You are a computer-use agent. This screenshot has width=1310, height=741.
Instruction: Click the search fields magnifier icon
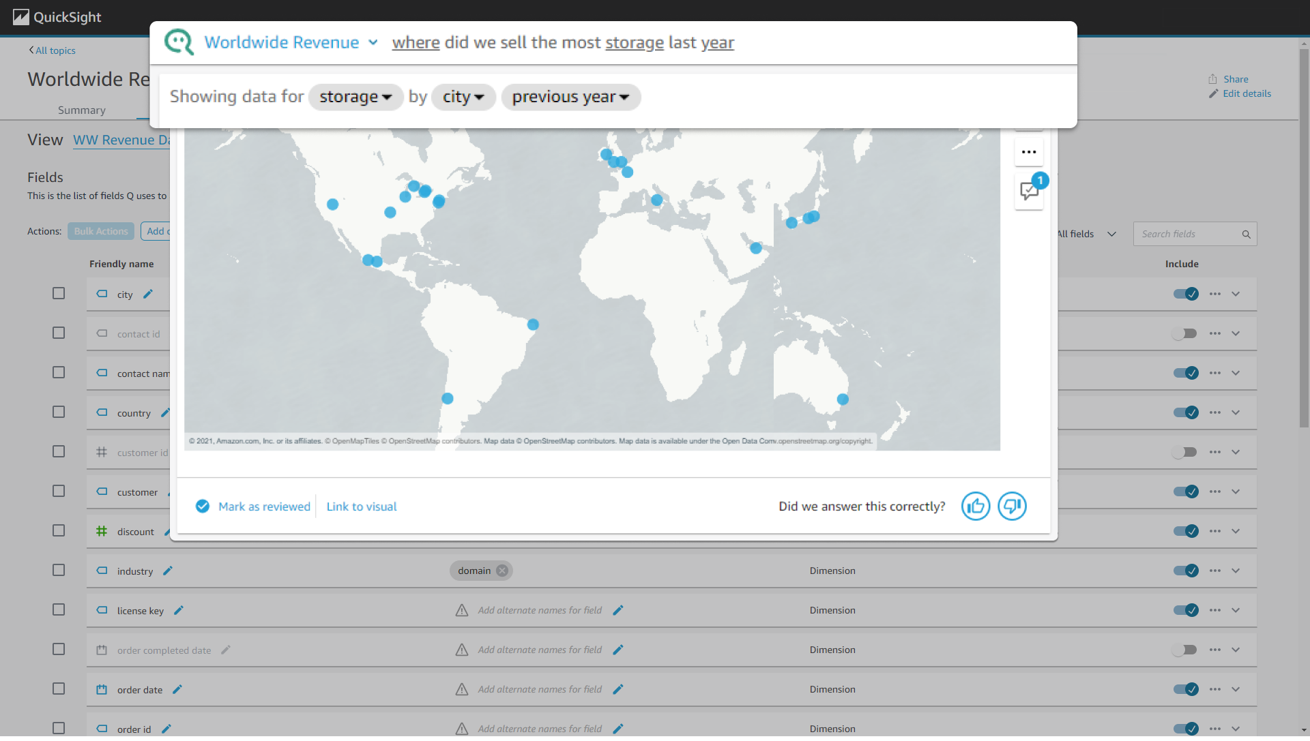pos(1246,235)
